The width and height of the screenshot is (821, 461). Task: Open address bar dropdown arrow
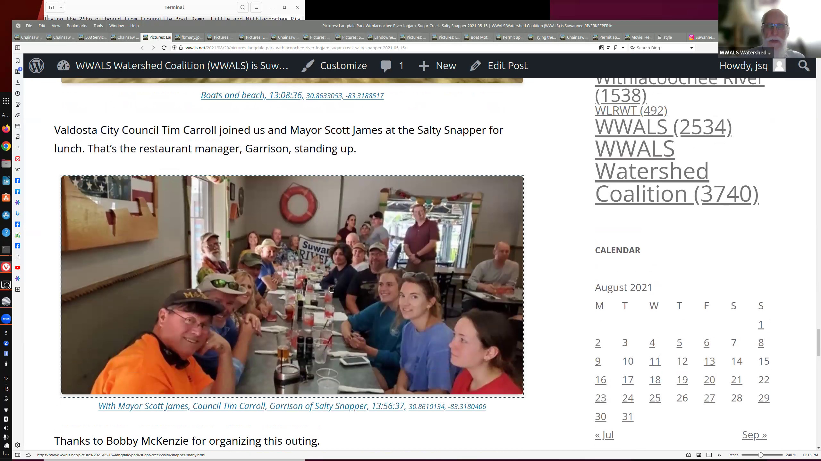(623, 48)
